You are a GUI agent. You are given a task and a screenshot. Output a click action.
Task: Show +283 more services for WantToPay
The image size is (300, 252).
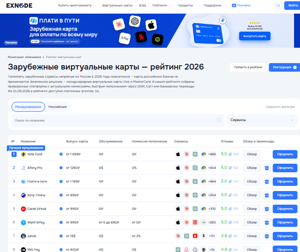click(x=212, y=222)
